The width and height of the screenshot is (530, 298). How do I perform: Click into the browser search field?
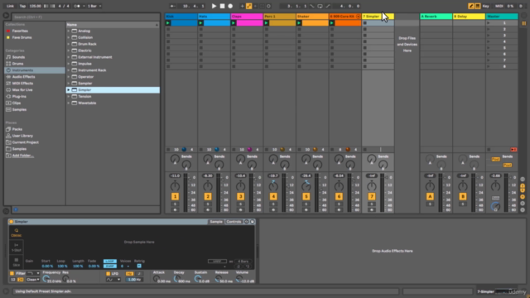(x=86, y=17)
